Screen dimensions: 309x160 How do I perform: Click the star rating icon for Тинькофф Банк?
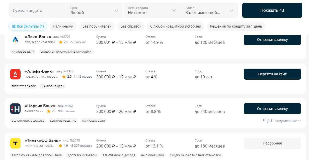[x=60, y=146]
